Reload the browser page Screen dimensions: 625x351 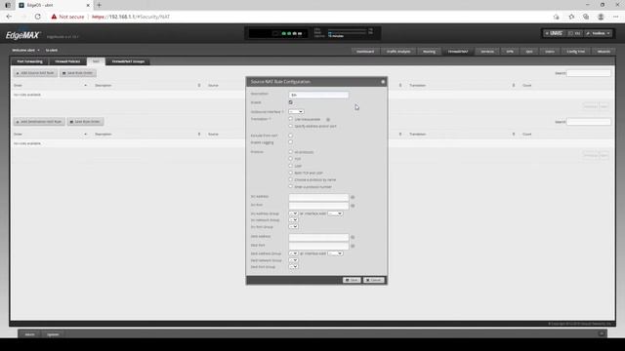38,17
